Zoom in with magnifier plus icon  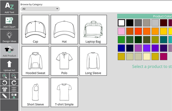click(x=5, y=76)
